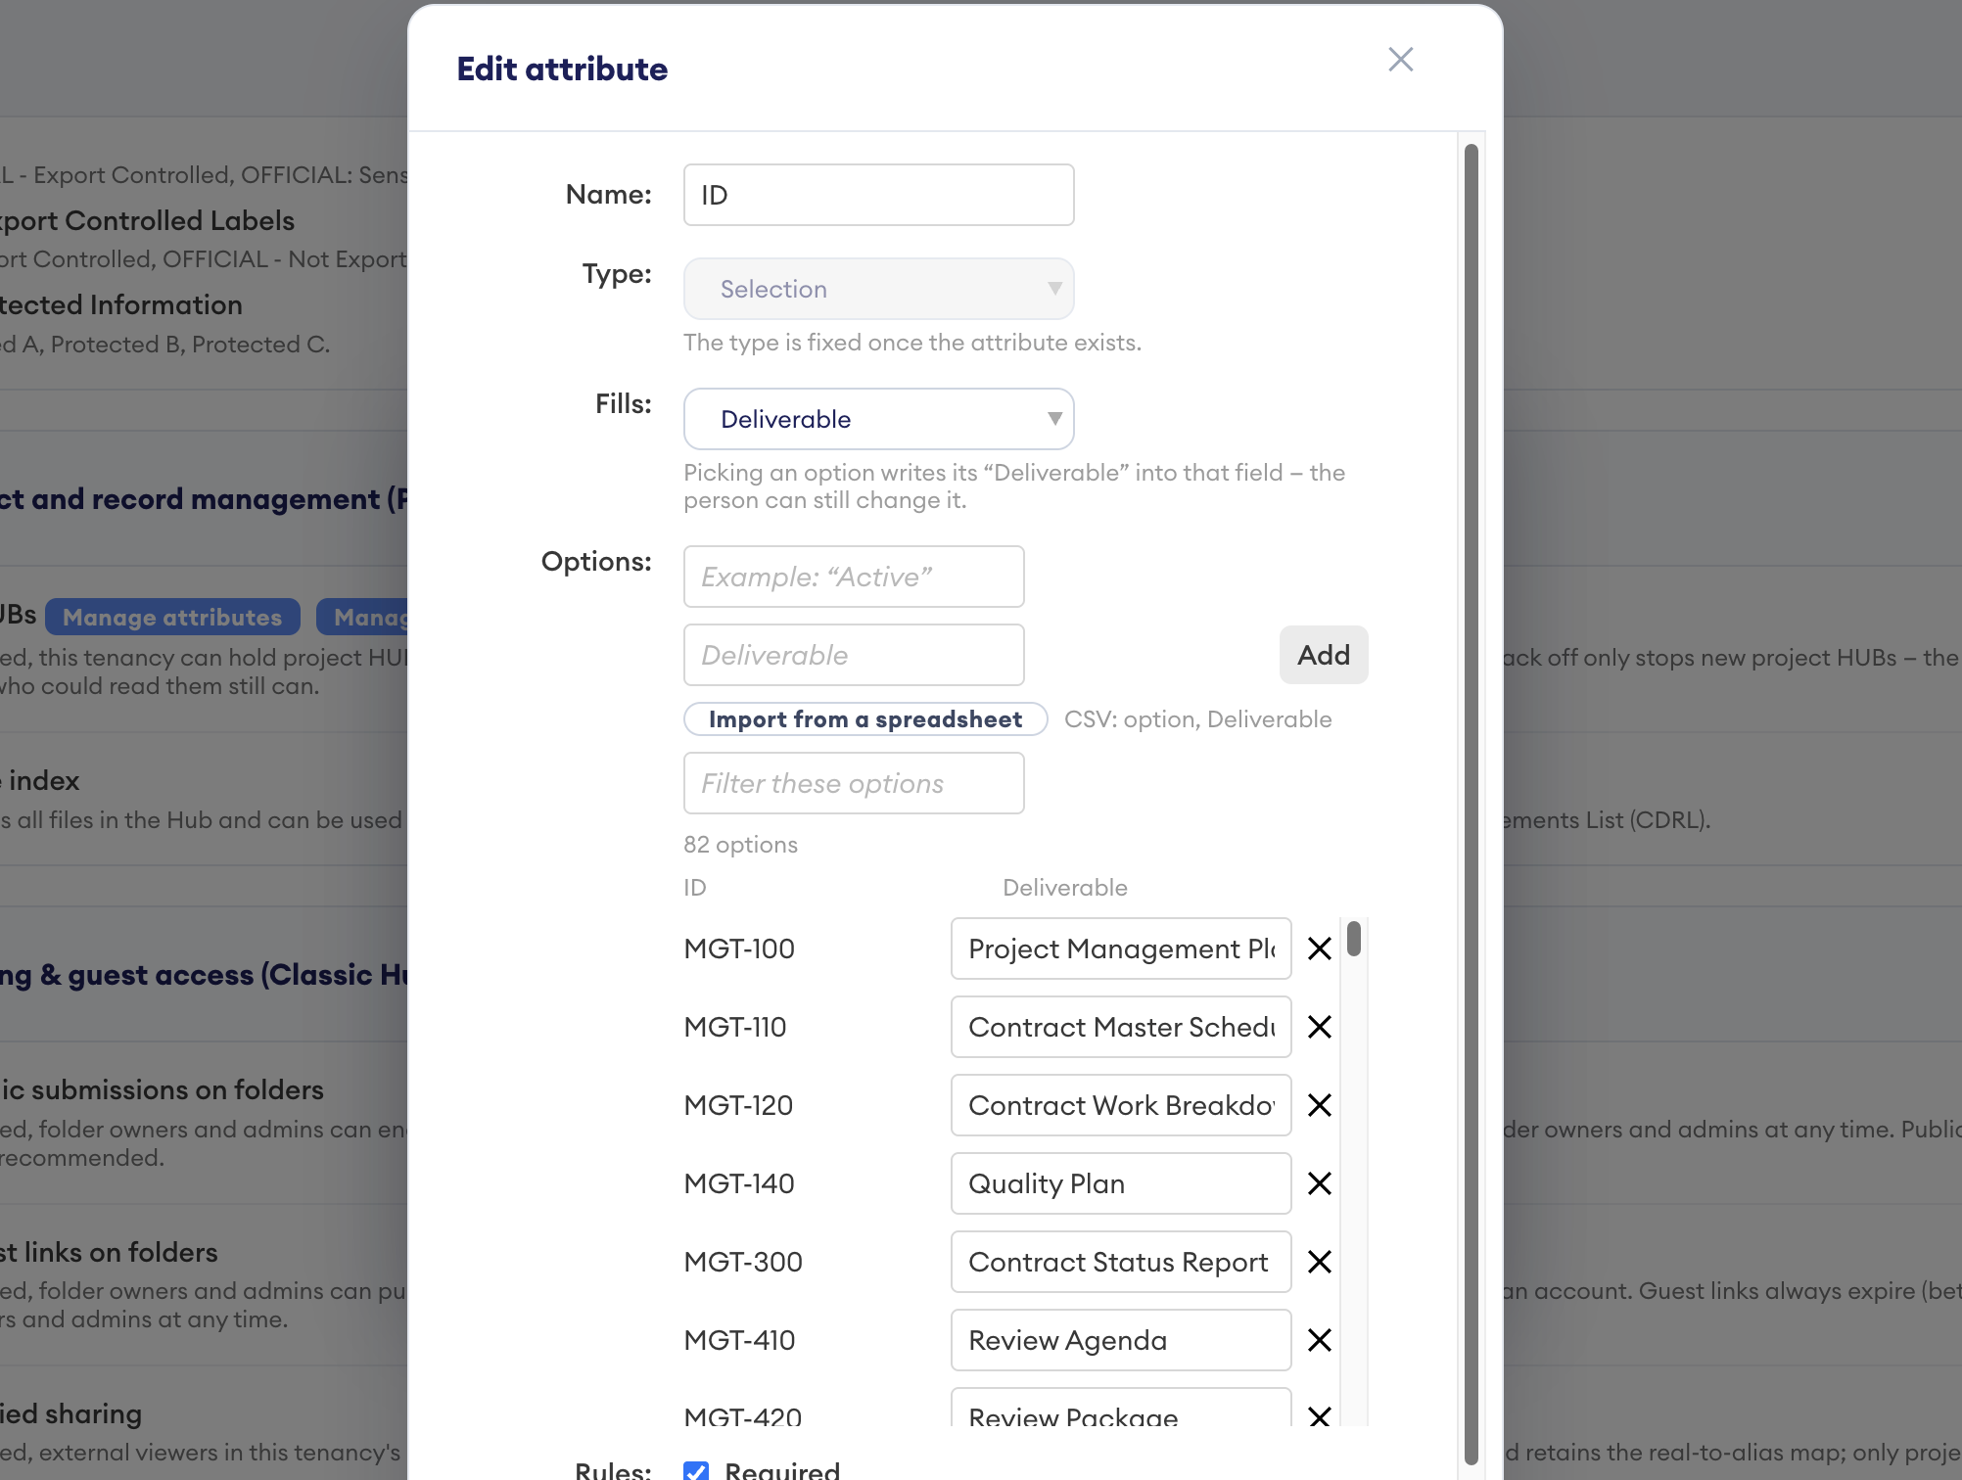Click Manage attributes in the background page

coord(172,618)
